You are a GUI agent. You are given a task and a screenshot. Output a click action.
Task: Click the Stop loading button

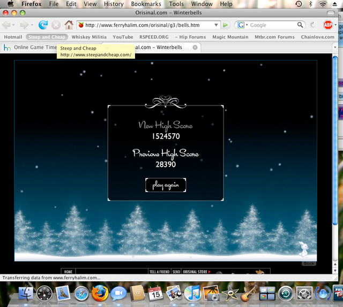click(x=56, y=25)
